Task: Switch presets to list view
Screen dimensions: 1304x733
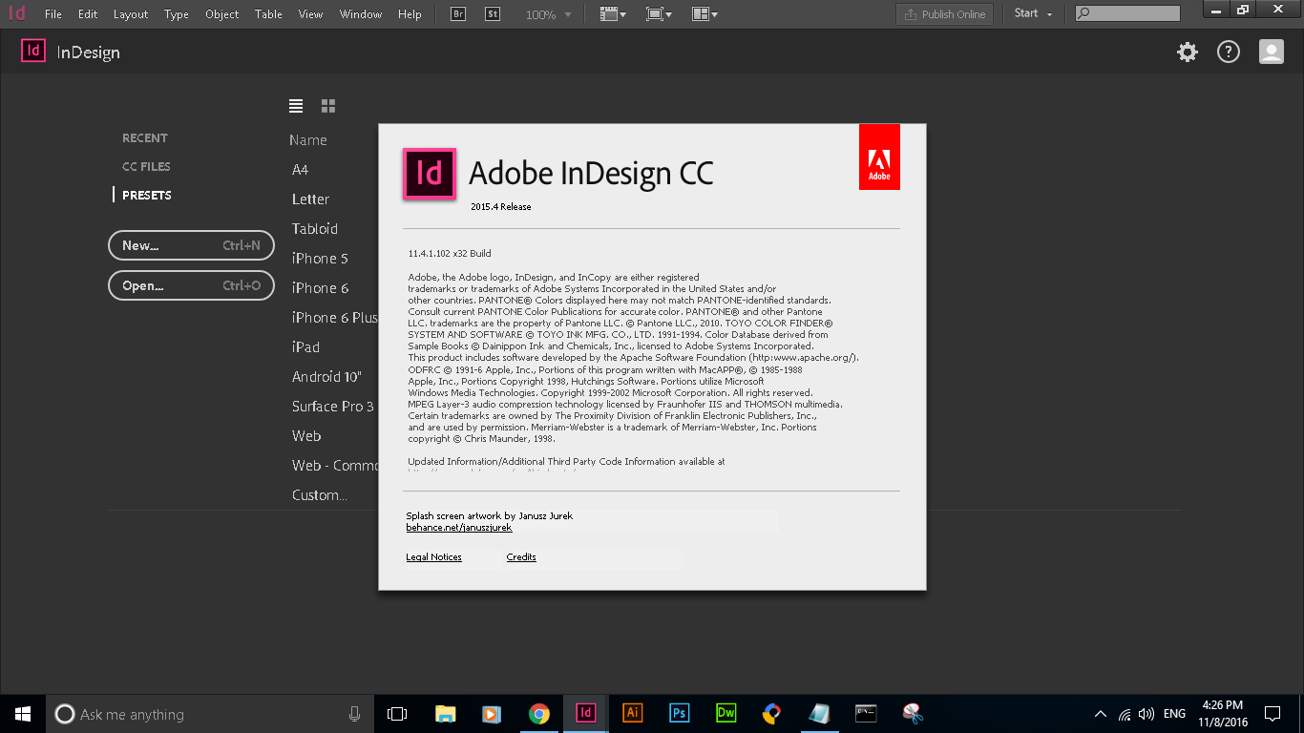Action: click(296, 106)
